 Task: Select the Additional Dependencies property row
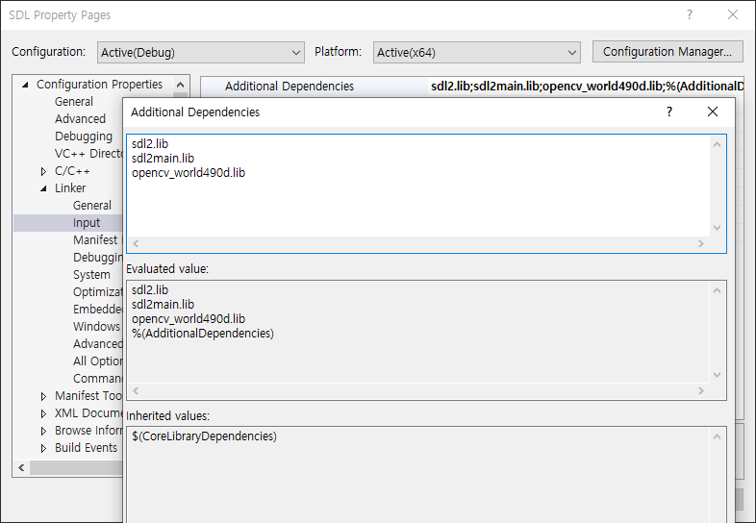click(472, 87)
